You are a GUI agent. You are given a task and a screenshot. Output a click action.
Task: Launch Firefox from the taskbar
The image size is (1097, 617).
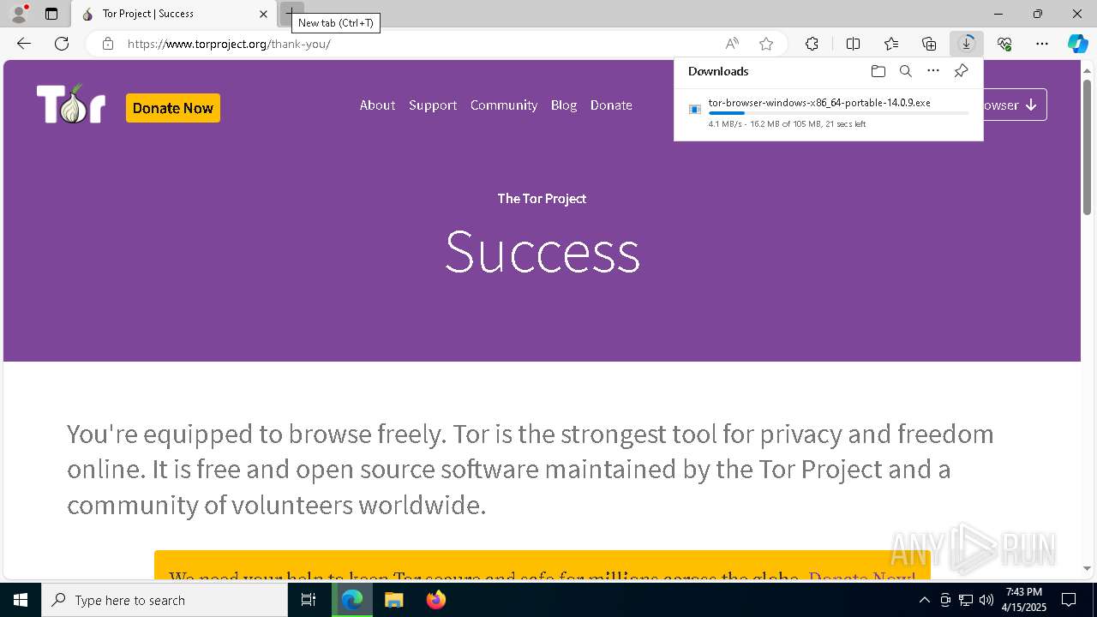[x=436, y=600]
